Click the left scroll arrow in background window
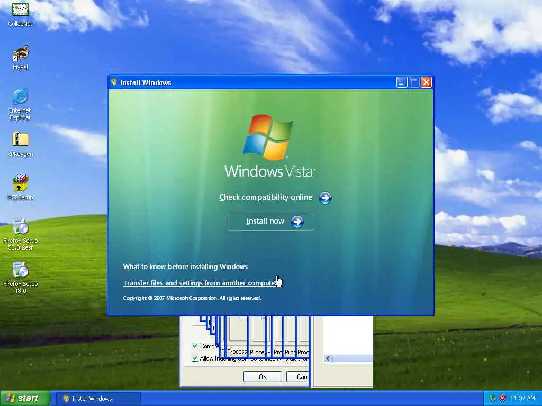542x406 pixels. [328, 359]
